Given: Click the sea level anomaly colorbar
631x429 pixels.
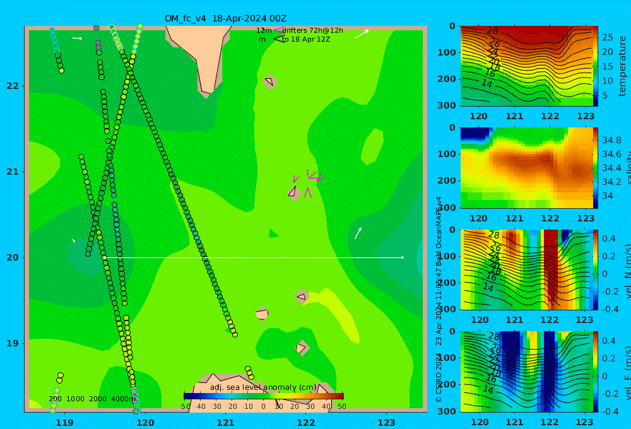Looking at the screenshot, I should [264, 396].
